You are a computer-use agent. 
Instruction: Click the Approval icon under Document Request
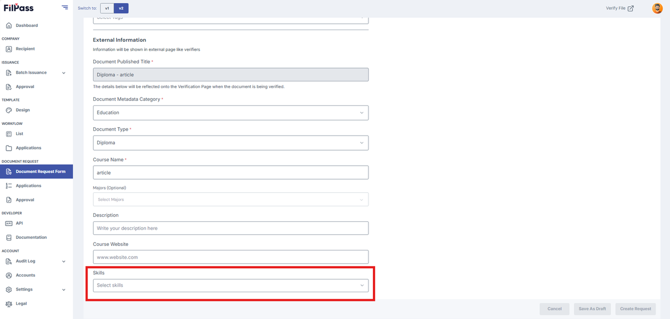(x=9, y=200)
